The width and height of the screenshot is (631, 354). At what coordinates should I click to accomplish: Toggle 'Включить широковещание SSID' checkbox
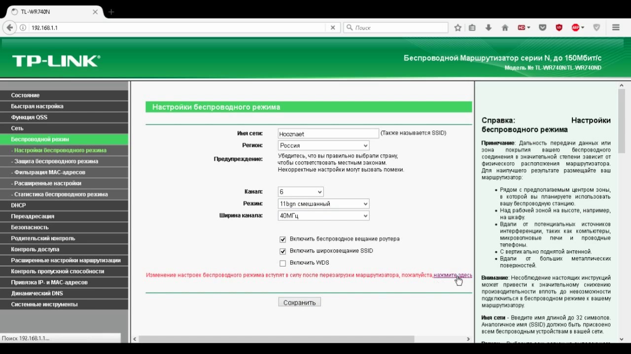click(282, 251)
